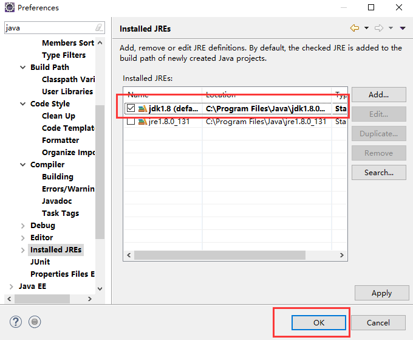The width and height of the screenshot is (413, 340).
Task: Click JRE table scrollbar right arrow
Action: [x=341, y=255]
